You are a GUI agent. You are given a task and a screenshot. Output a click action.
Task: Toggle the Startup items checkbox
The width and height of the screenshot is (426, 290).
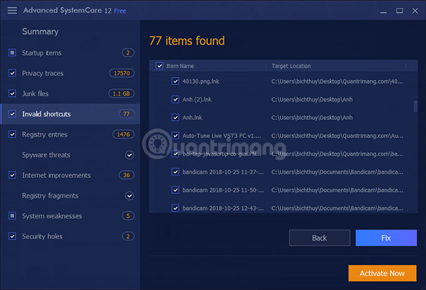(12, 52)
